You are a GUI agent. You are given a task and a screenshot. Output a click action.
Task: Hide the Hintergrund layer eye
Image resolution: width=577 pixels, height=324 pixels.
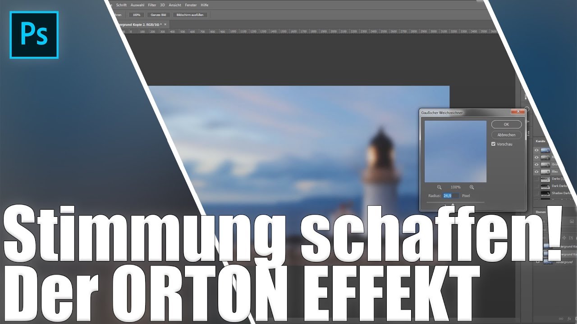[537, 262]
